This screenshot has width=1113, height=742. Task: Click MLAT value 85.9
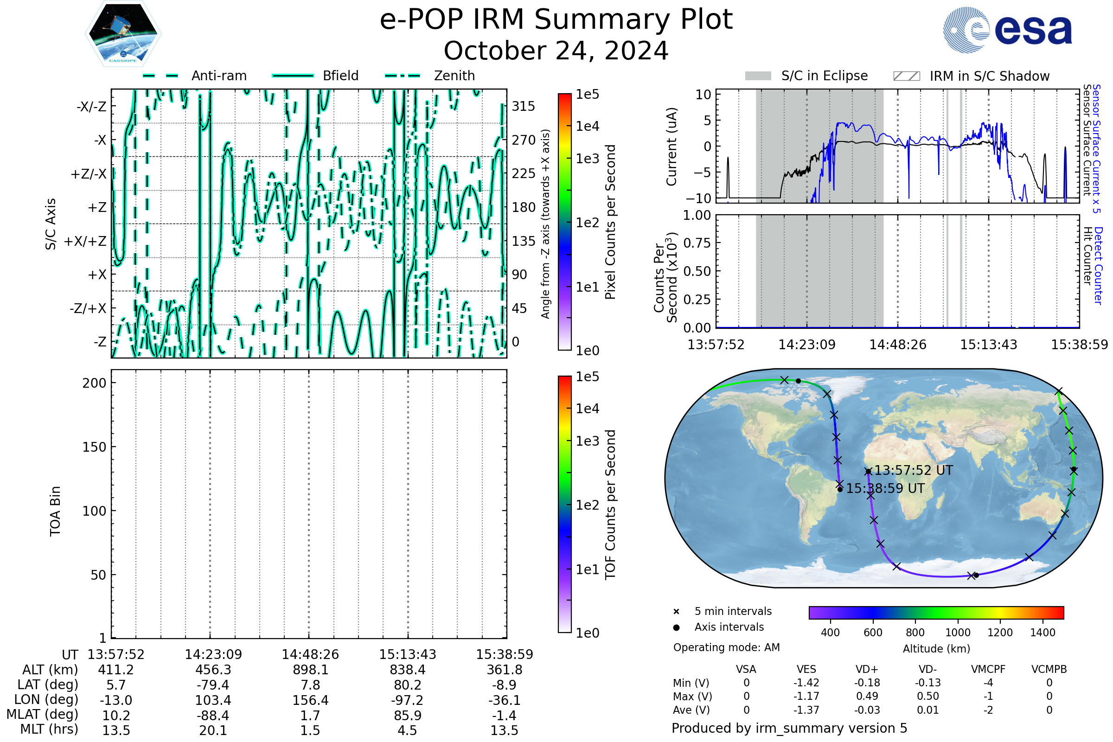coord(408,716)
